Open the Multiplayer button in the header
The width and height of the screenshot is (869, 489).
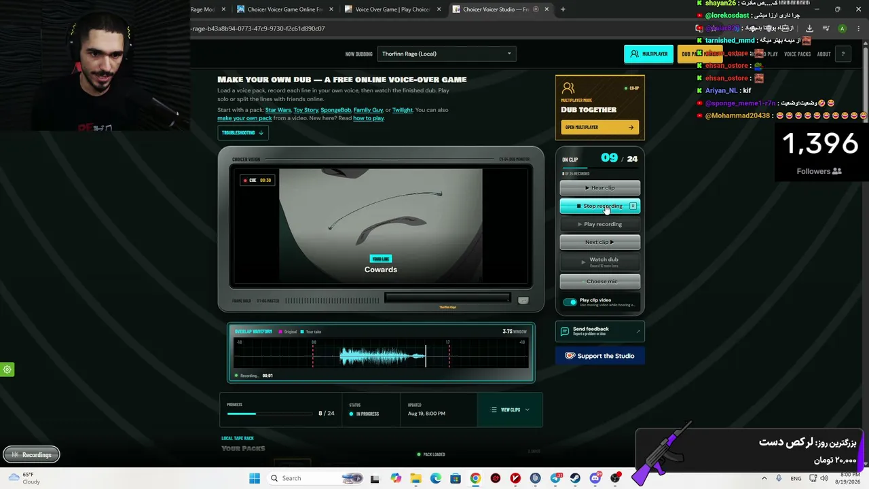648,54
